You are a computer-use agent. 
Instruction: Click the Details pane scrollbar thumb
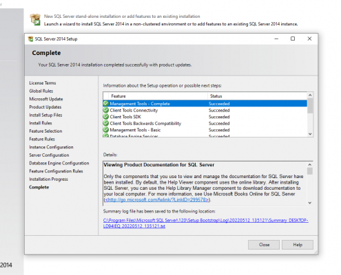click(310, 171)
